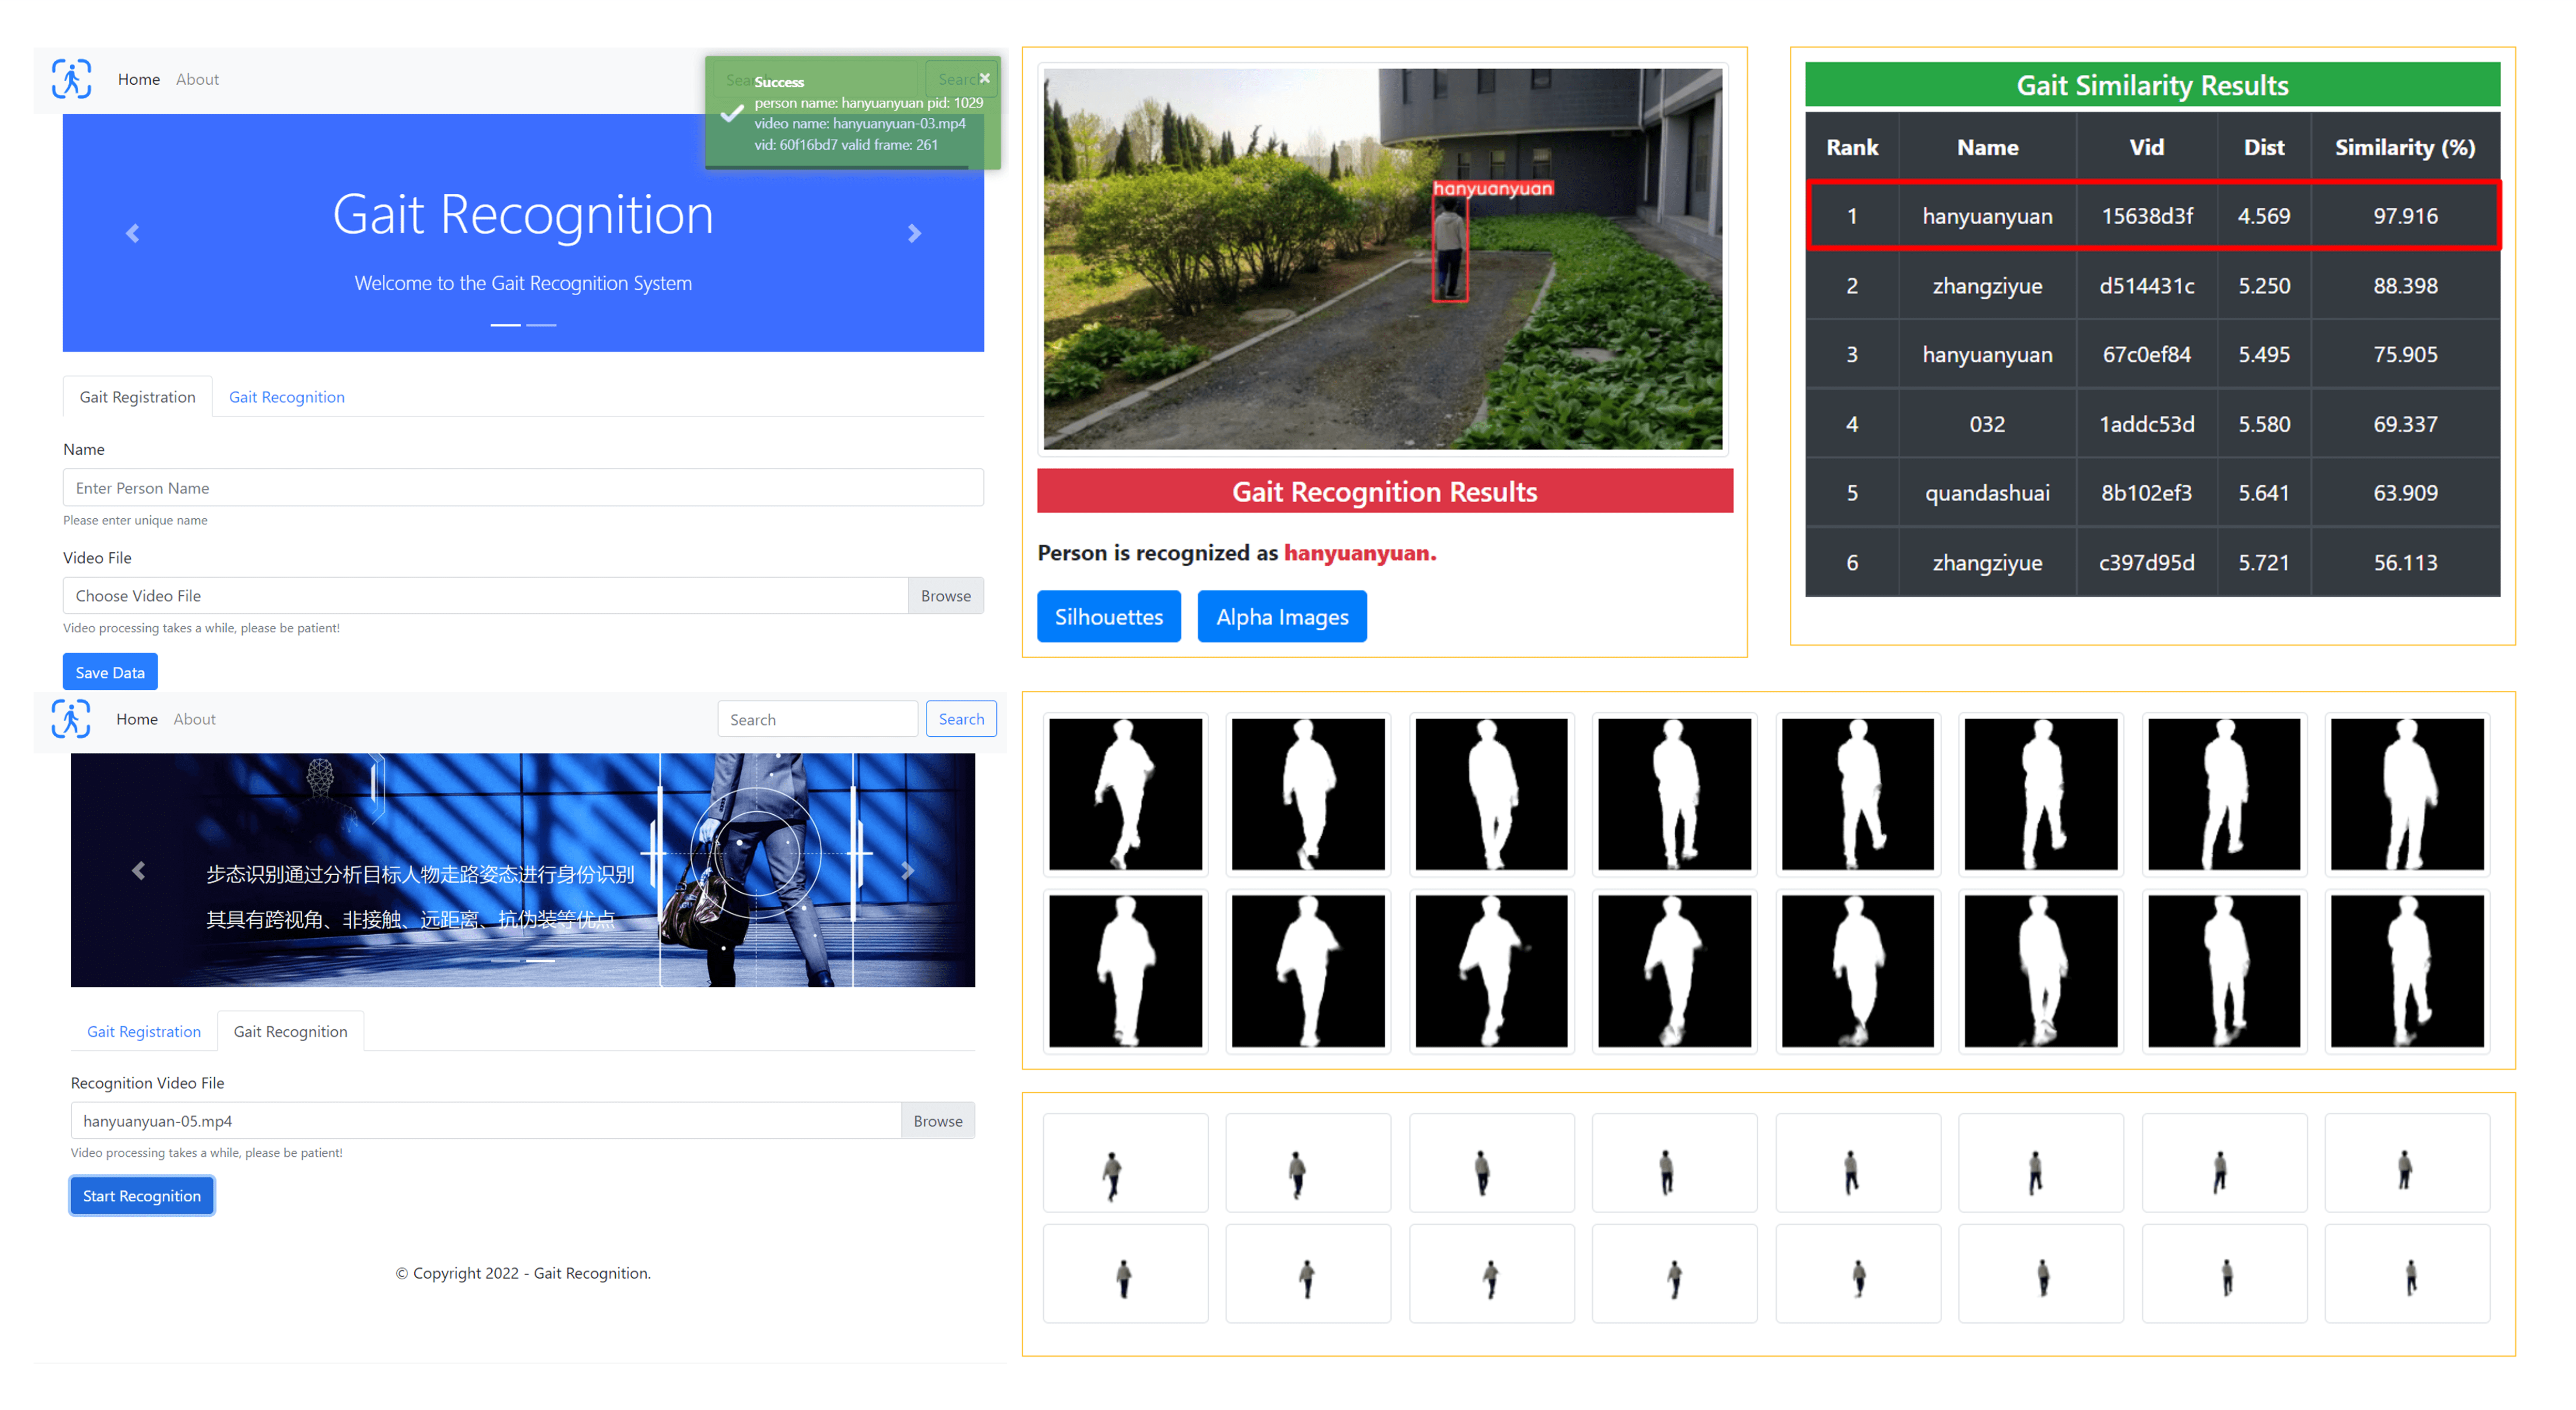Click the Gait Recognition system logo icon

73,76
